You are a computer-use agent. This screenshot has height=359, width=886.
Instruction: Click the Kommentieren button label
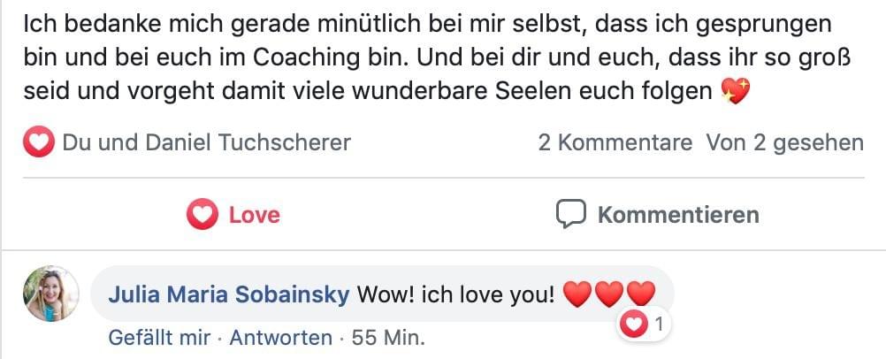678,215
